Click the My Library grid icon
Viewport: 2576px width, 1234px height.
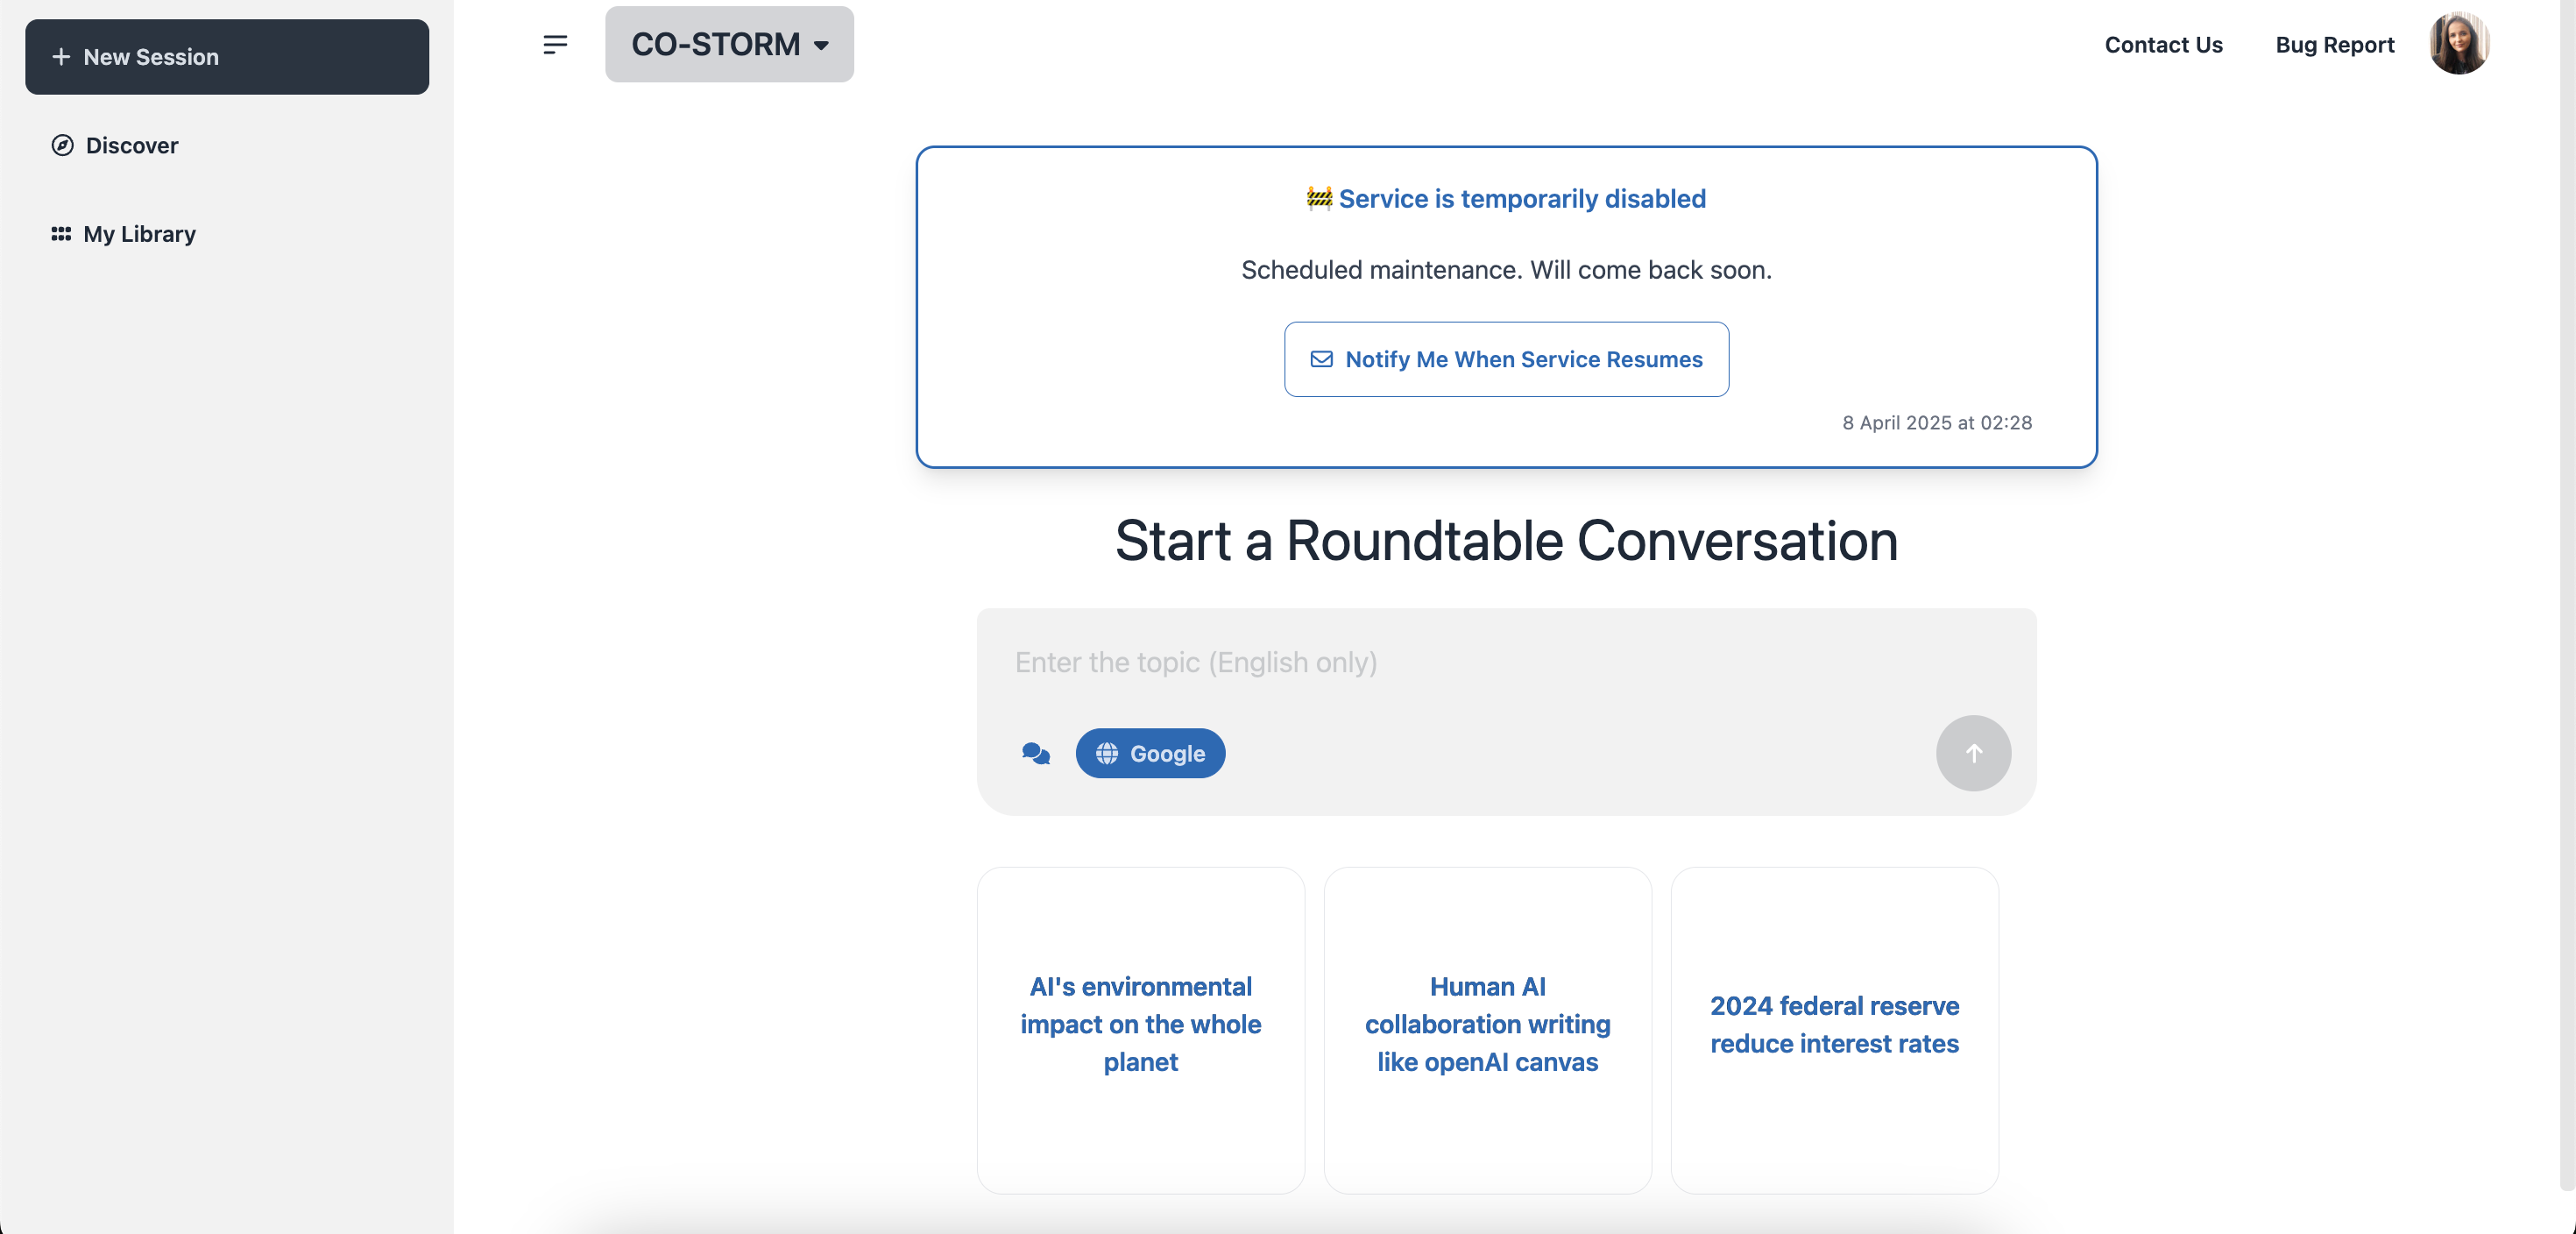coord(61,233)
